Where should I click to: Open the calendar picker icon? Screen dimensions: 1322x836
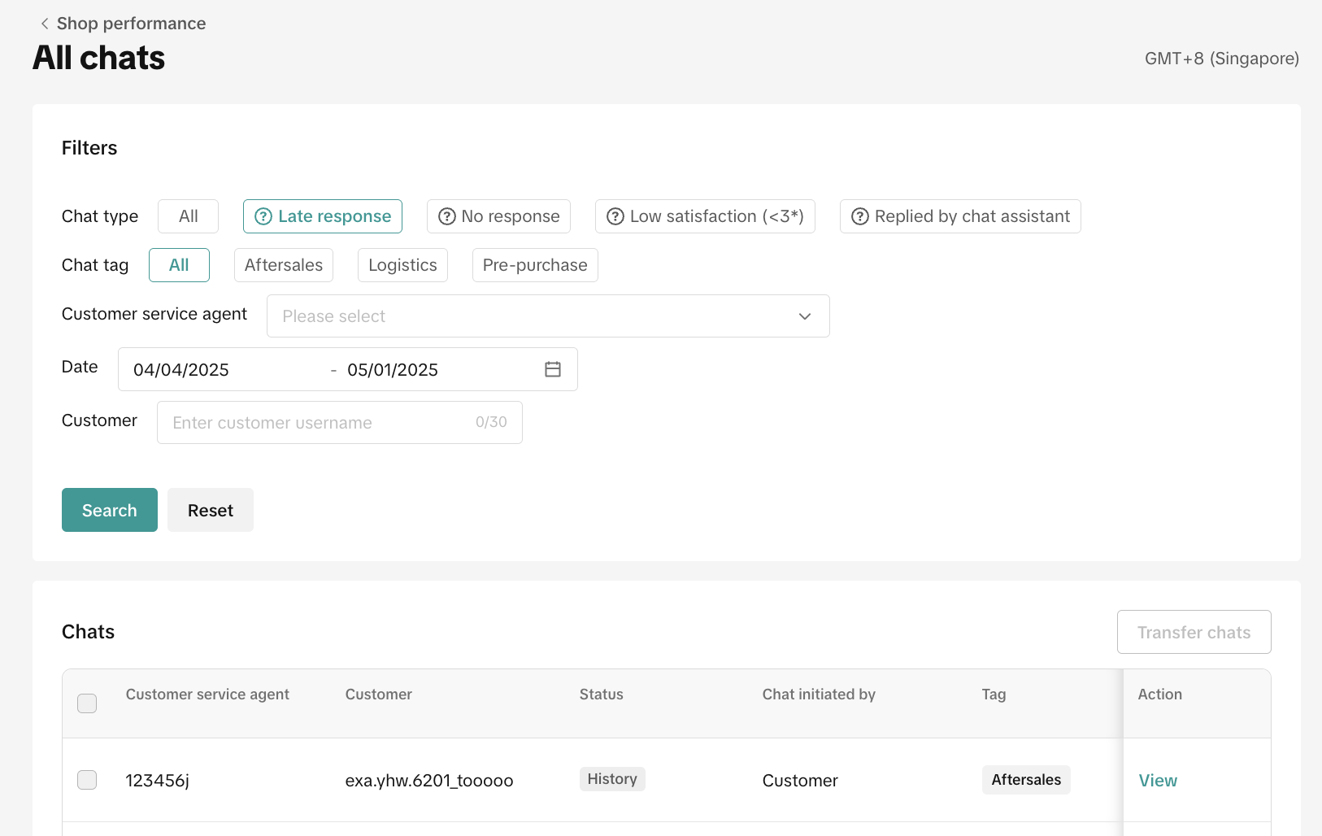pyautogui.click(x=553, y=369)
